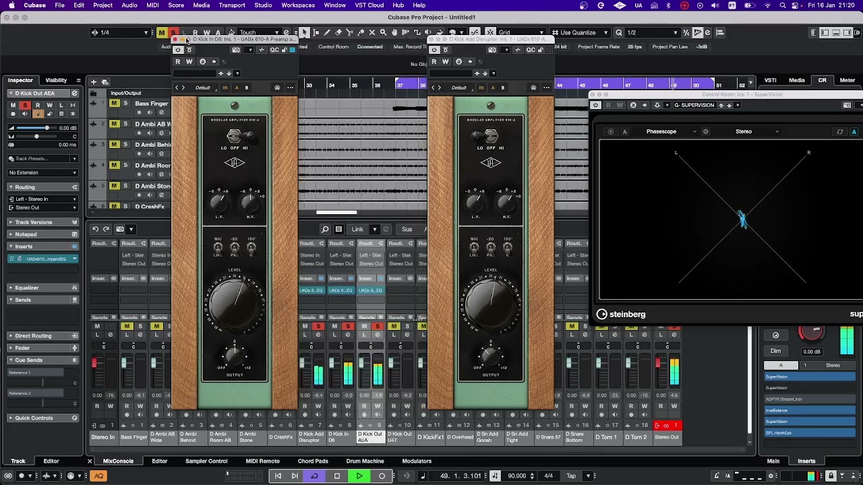Open the Workspaces menu
Image resolution: width=863 pixels, height=485 pixels.
298,5
